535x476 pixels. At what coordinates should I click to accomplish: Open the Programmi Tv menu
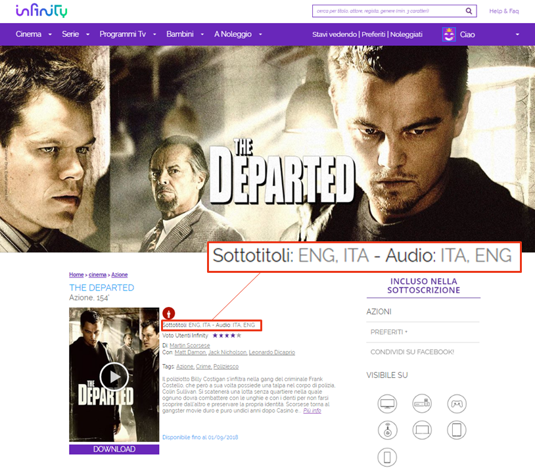[x=122, y=34]
